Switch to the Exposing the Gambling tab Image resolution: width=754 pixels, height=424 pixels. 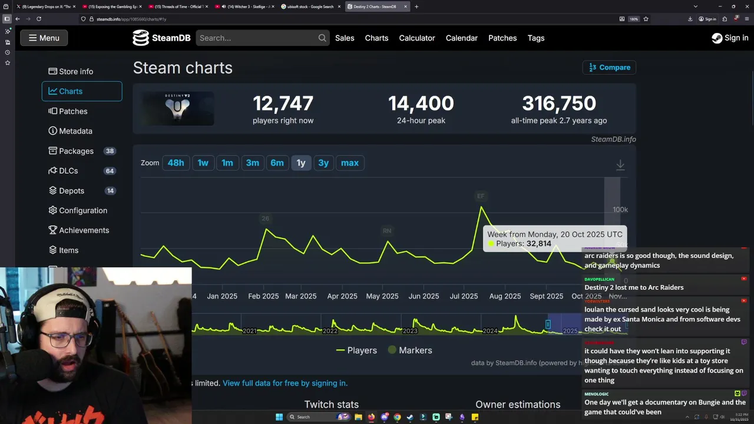pyautogui.click(x=111, y=6)
